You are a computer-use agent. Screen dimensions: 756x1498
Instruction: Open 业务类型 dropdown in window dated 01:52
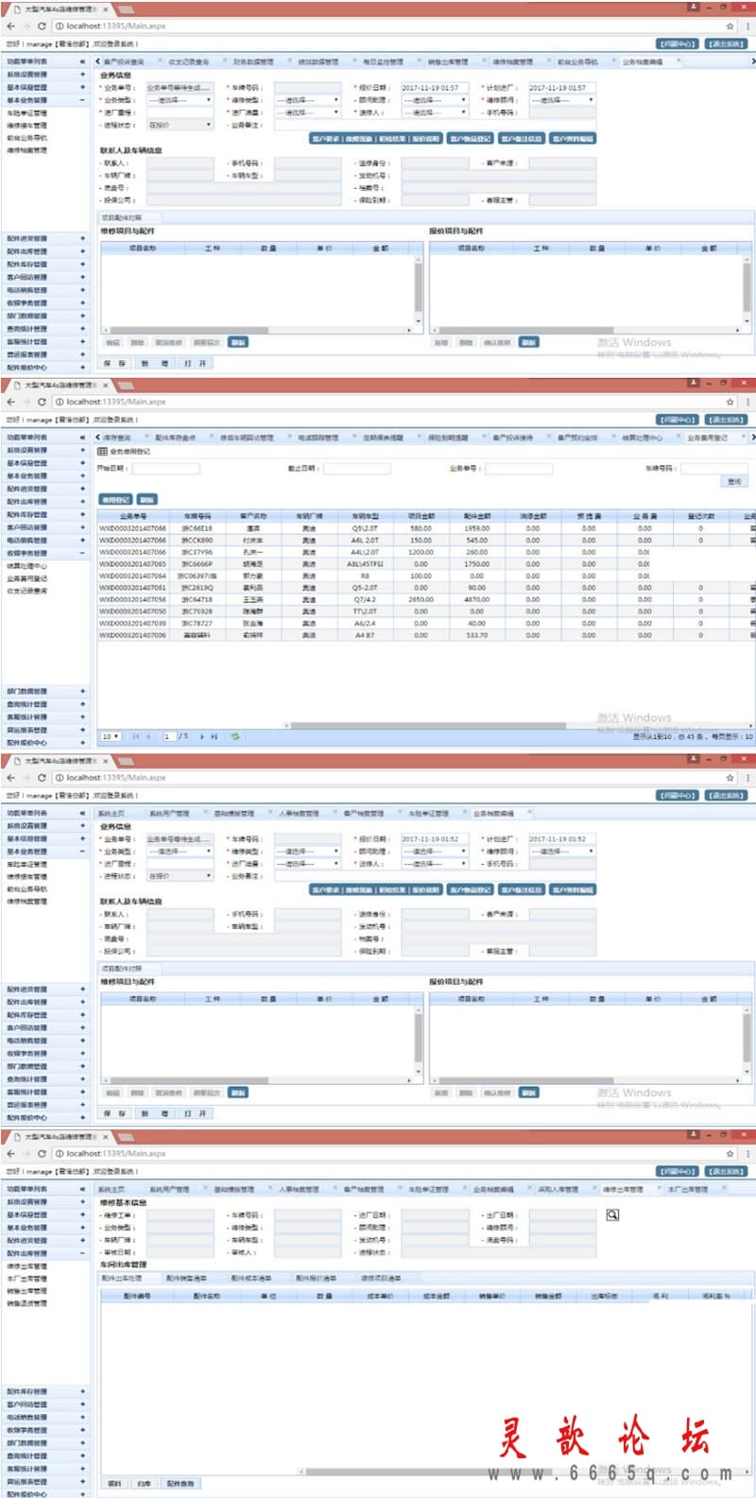pyautogui.click(x=180, y=852)
